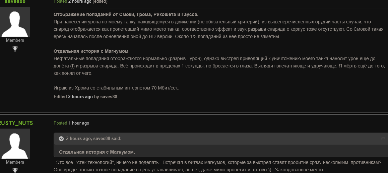Screen dimensions: 388x173
Task: Click the trophy icon below RUSTY_NUTS's avatar
Action: pos(15,170)
